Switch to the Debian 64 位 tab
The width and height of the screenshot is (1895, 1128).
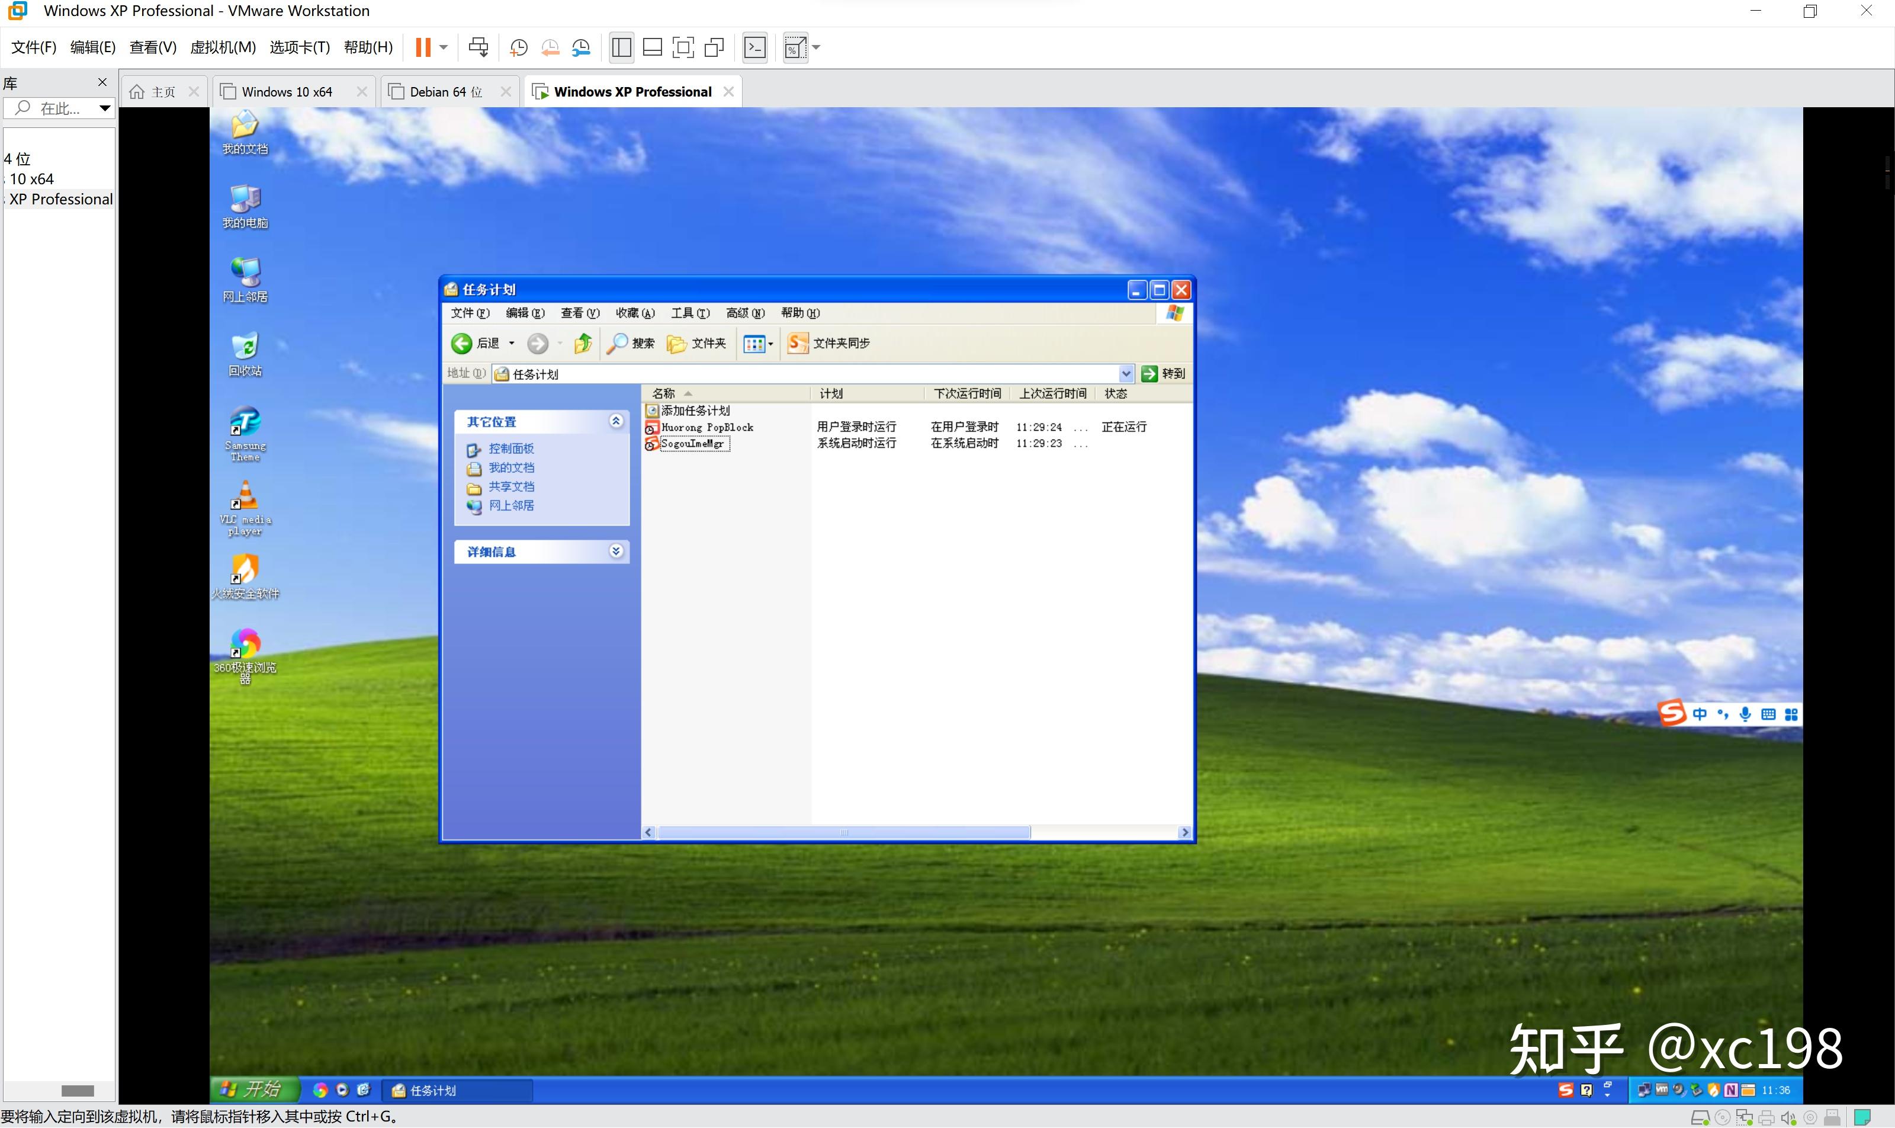(x=445, y=92)
